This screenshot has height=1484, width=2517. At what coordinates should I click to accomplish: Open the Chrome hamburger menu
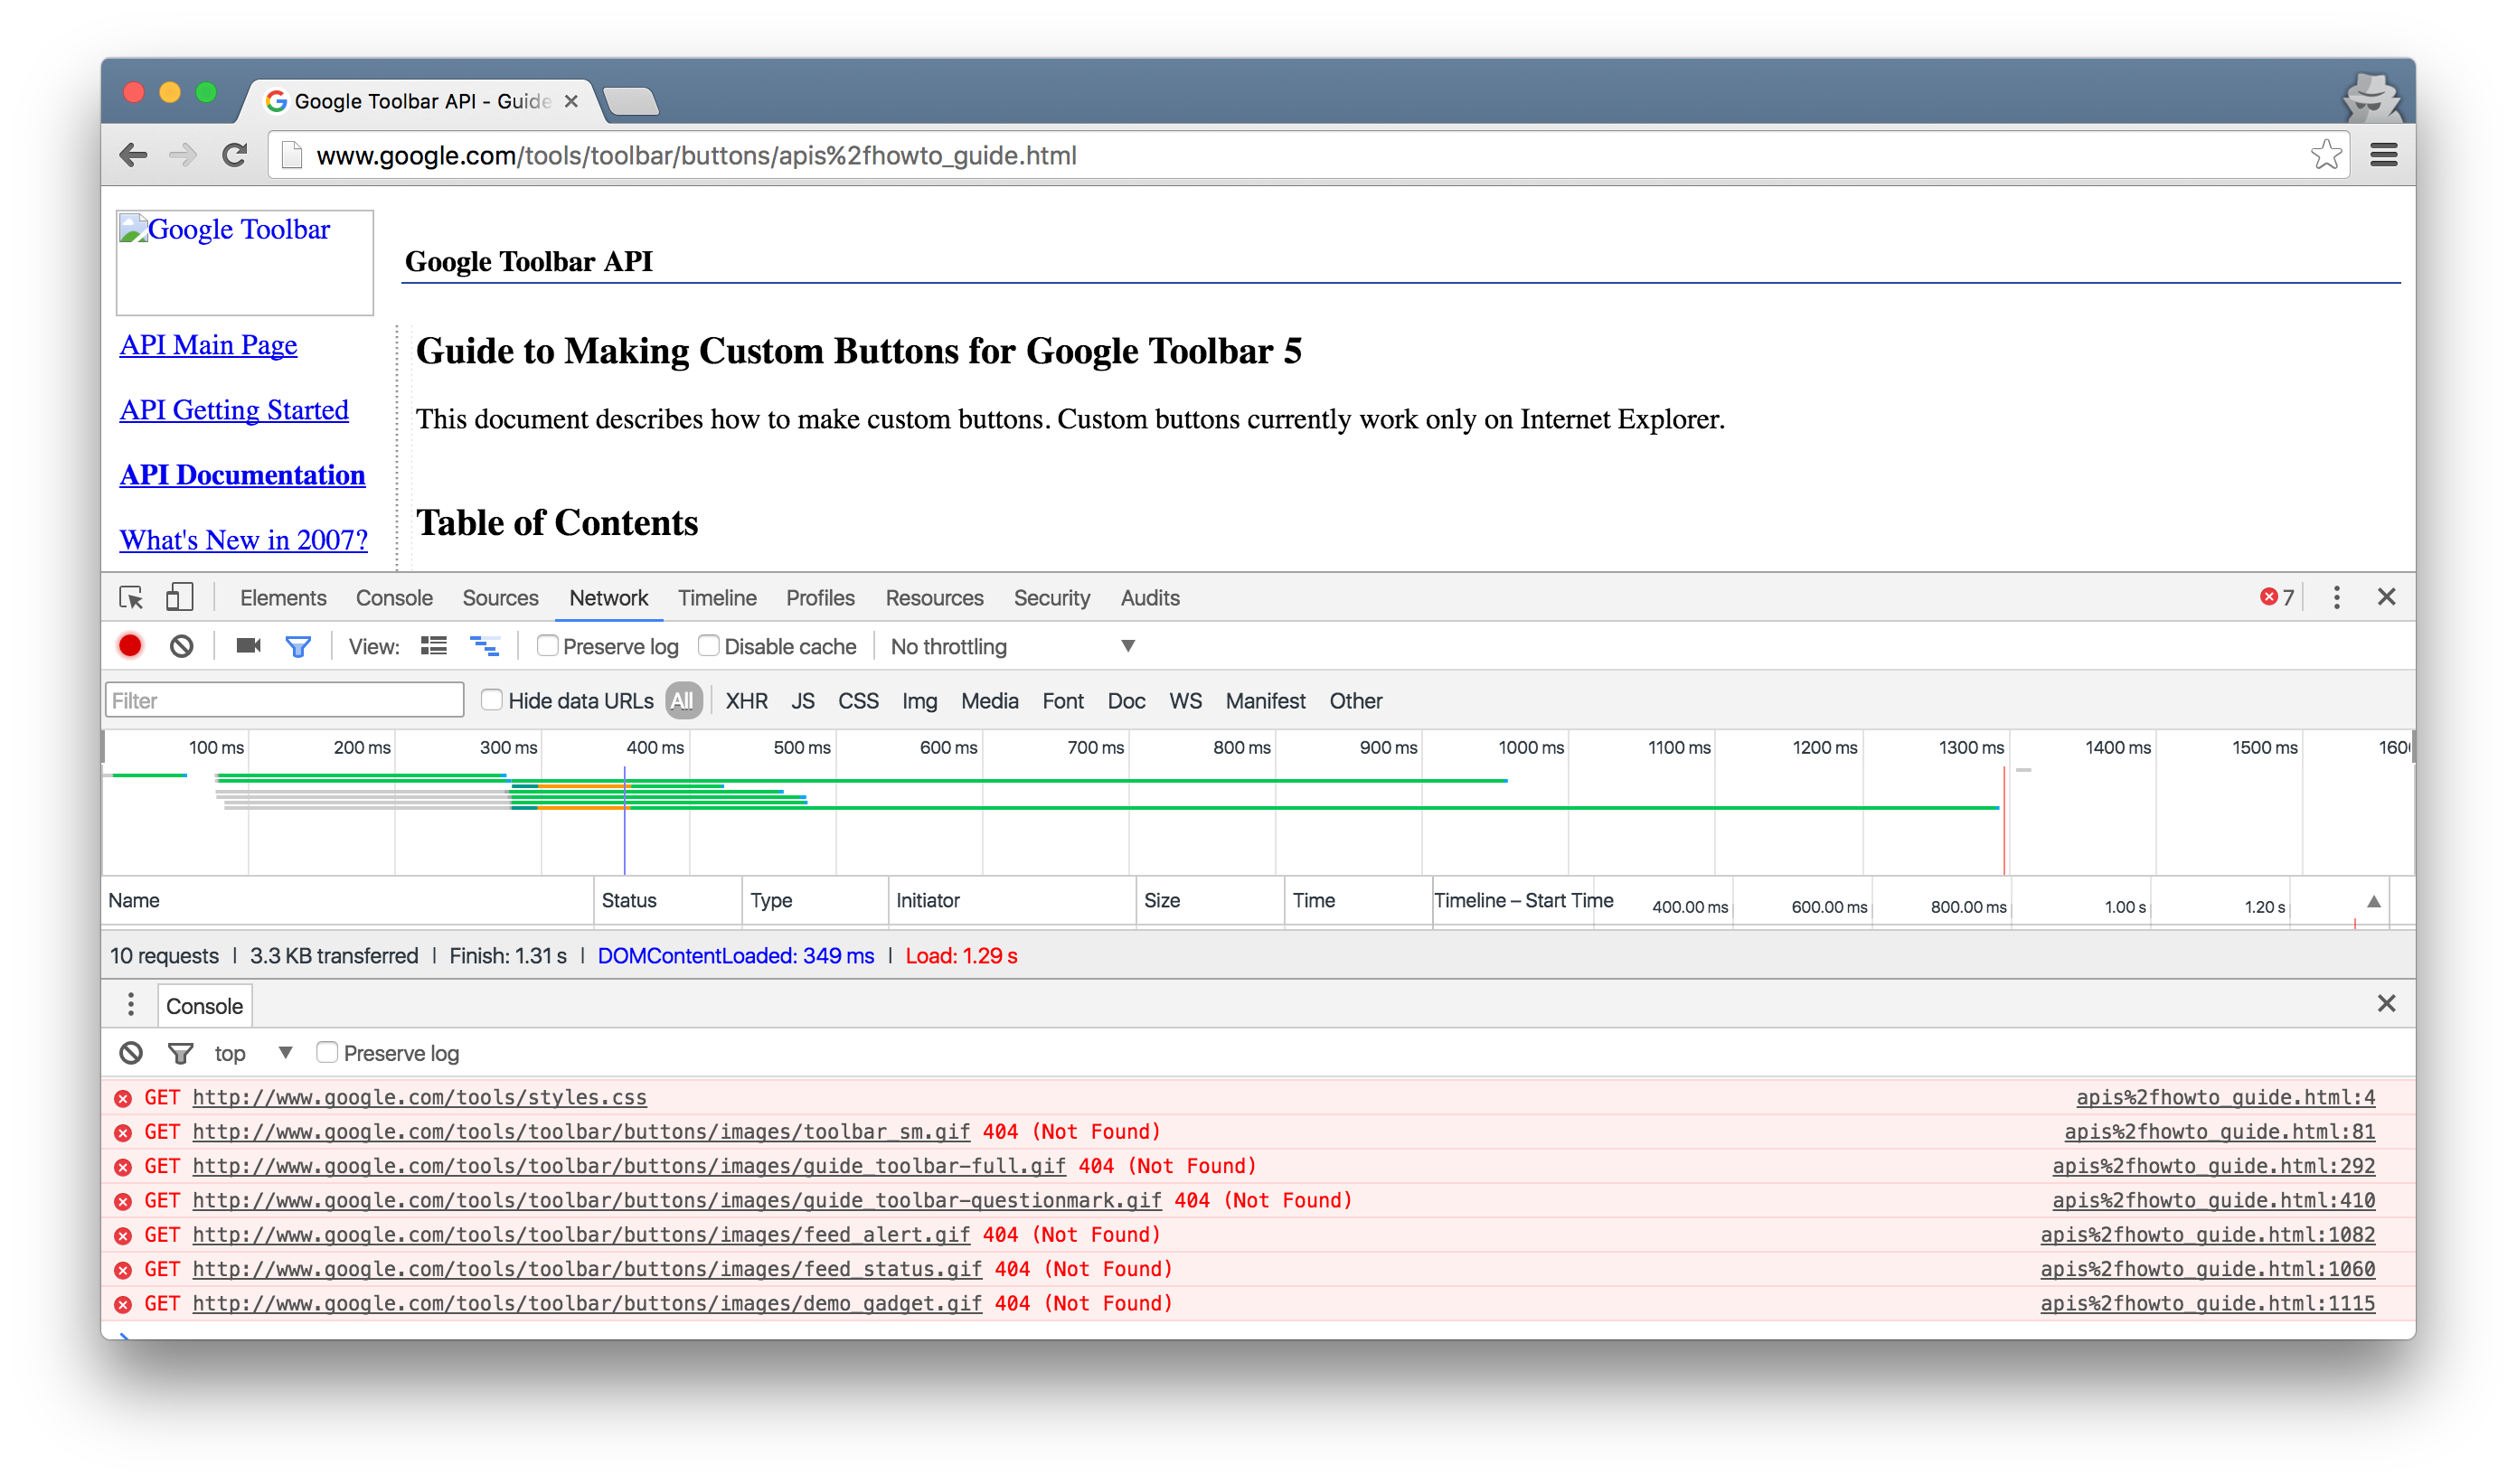coord(2384,155)
